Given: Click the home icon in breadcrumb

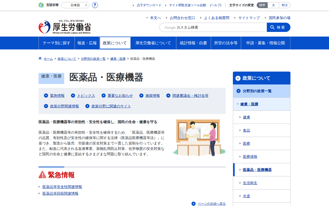Looking at the screenshot, I should point(40,58).
